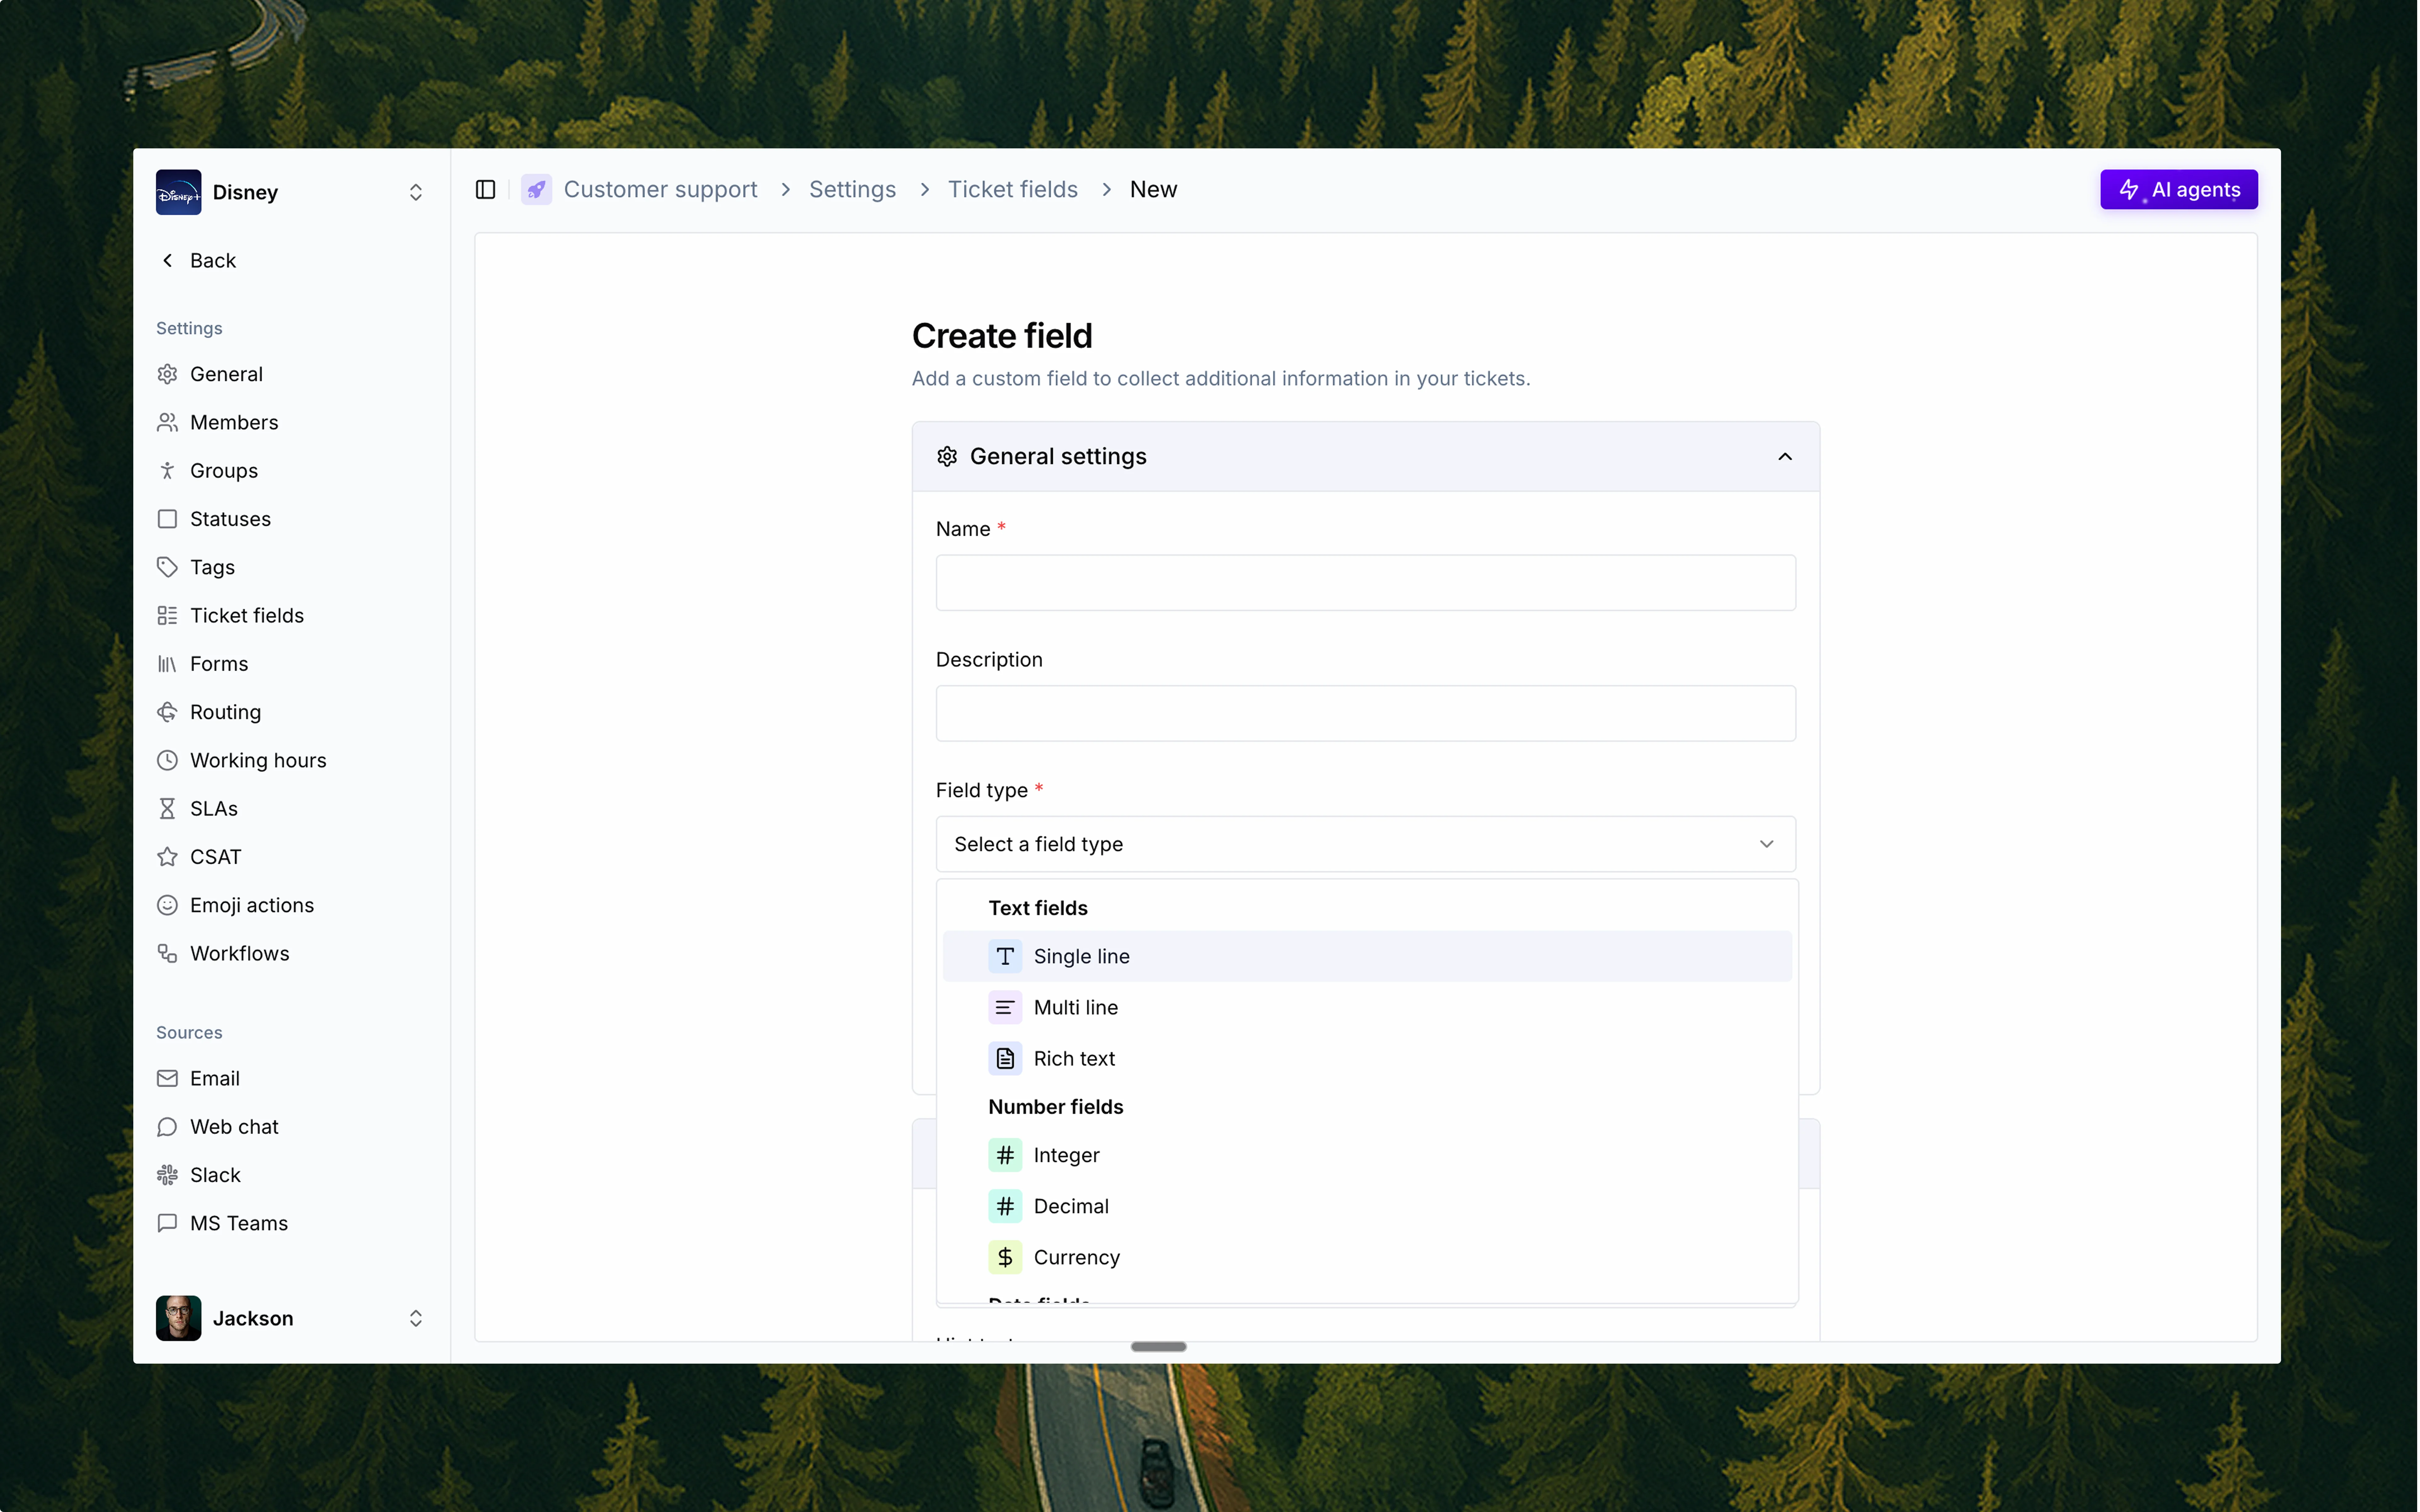Click the Decimal hash icon

[1005, 1206]
